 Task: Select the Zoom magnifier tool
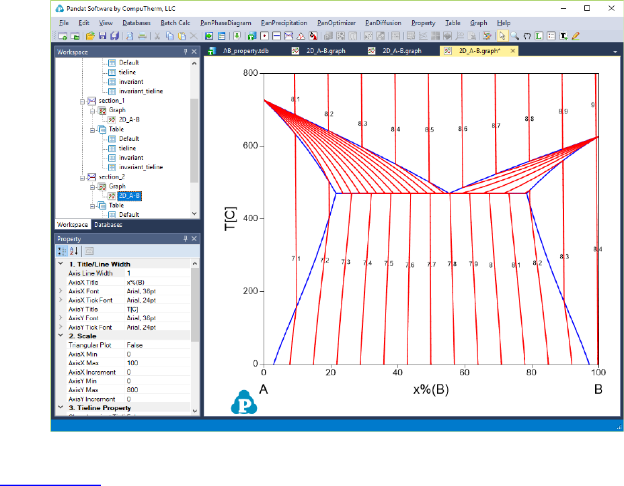[x=514, y=36]
